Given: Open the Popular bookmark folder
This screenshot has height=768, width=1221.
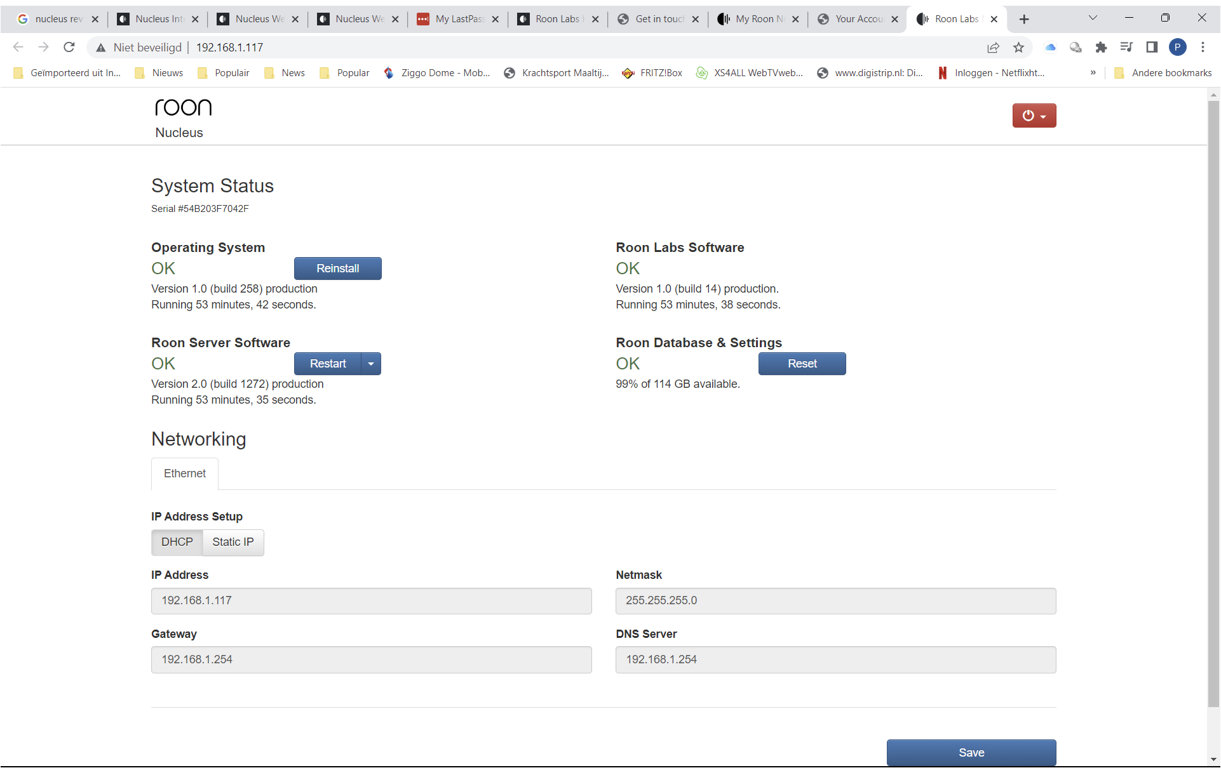Looking at the screenshot, I should 345,73.
